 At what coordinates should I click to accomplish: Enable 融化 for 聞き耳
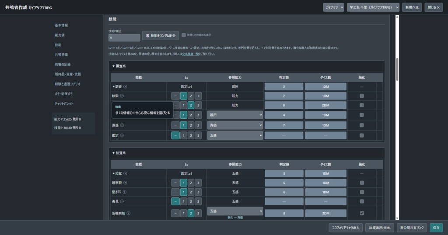click(362, 192)
